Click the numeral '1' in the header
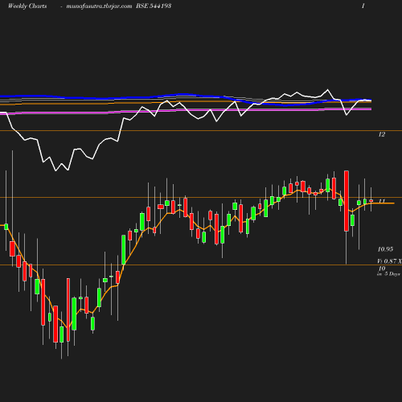The image size is (402, 402). [x=363, y=6]
